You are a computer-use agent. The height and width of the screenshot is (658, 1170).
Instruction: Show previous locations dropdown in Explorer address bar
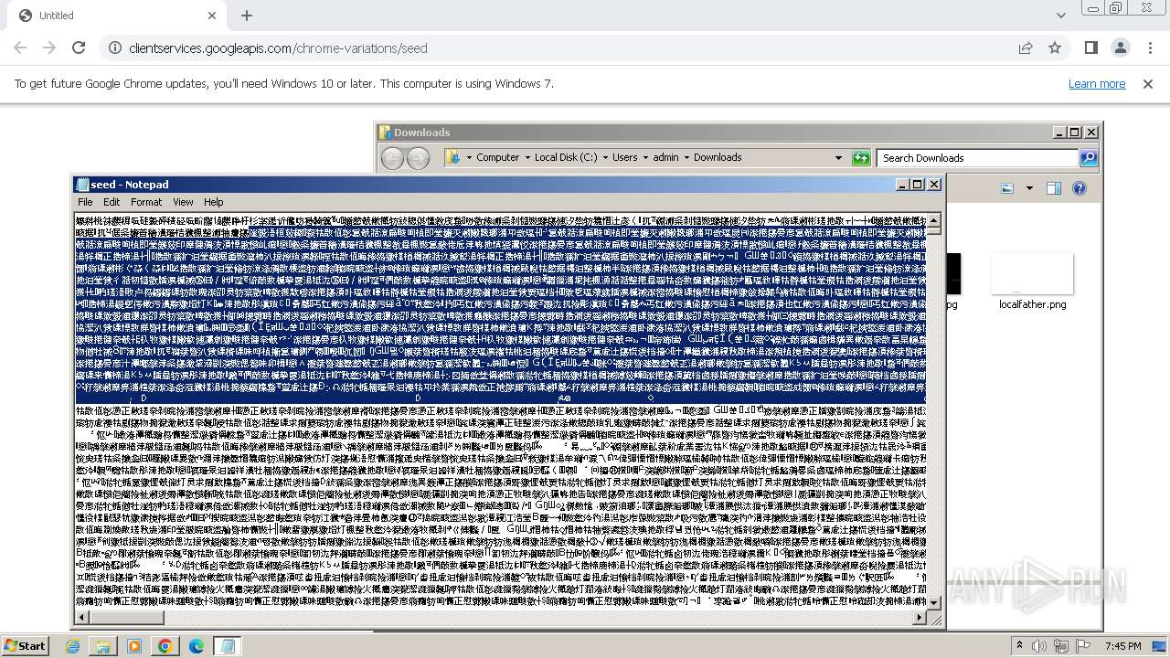pyautogui.click(x=838, y=157)
